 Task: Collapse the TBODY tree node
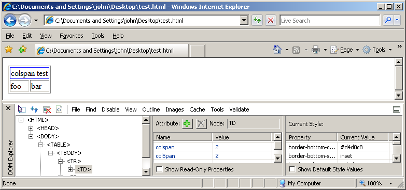(50, 153)
